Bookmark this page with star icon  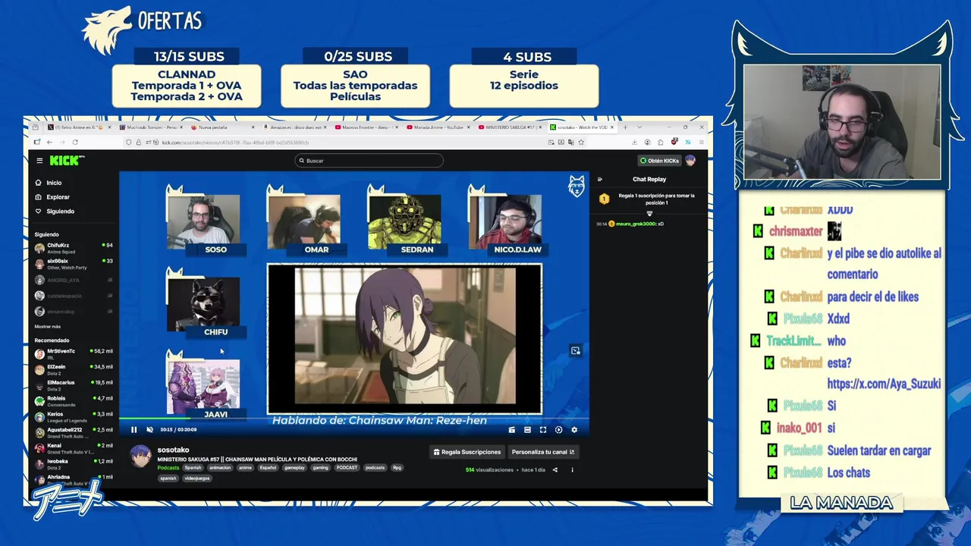pos(581,143)
